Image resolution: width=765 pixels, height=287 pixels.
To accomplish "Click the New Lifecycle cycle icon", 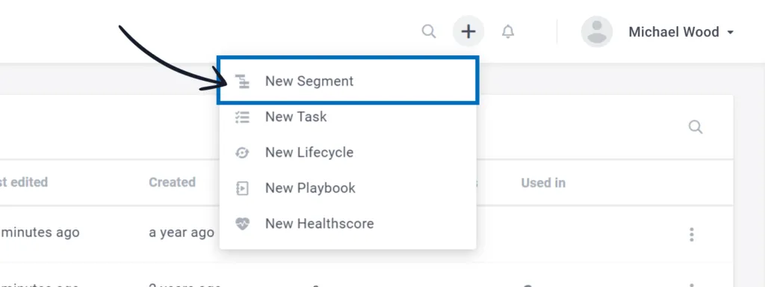I will pyautogui.click(x=243, y=152).
